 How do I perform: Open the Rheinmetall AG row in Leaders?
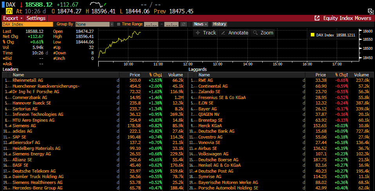(x=28, y=80)
